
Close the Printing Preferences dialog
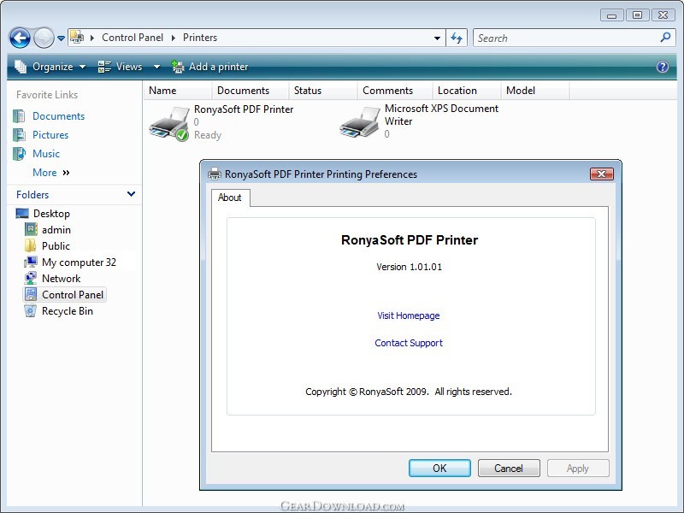pos(602,174)
